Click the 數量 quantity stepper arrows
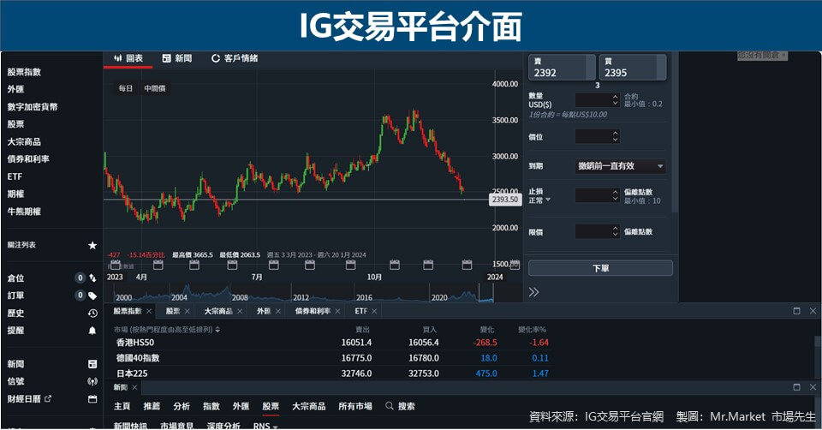 [x=616, y=99]
